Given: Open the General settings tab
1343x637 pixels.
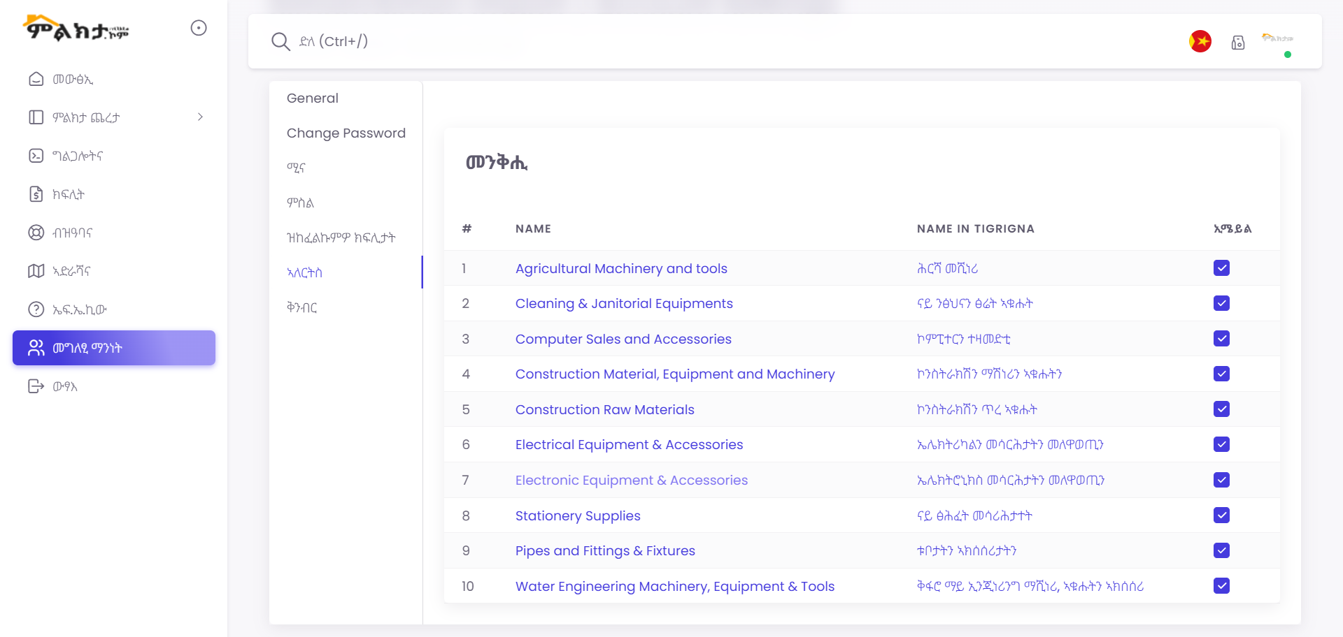Looking at the screenshot, I should pos(313,98).
